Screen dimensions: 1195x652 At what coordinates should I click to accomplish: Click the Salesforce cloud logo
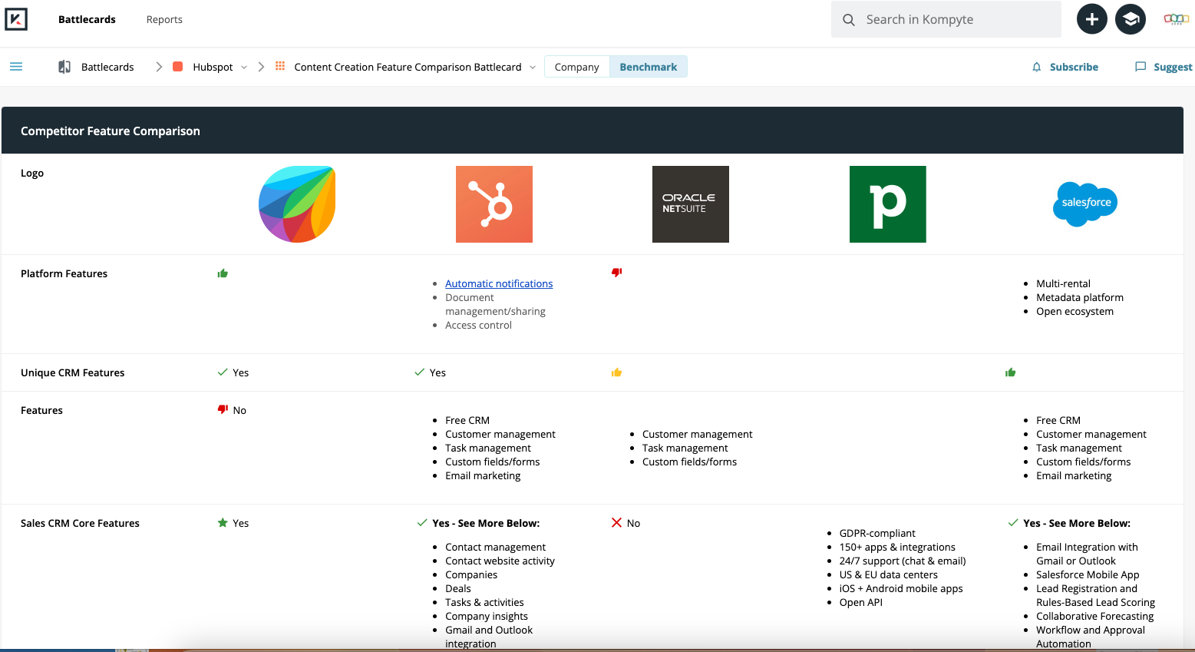(x=1084, y=204)
